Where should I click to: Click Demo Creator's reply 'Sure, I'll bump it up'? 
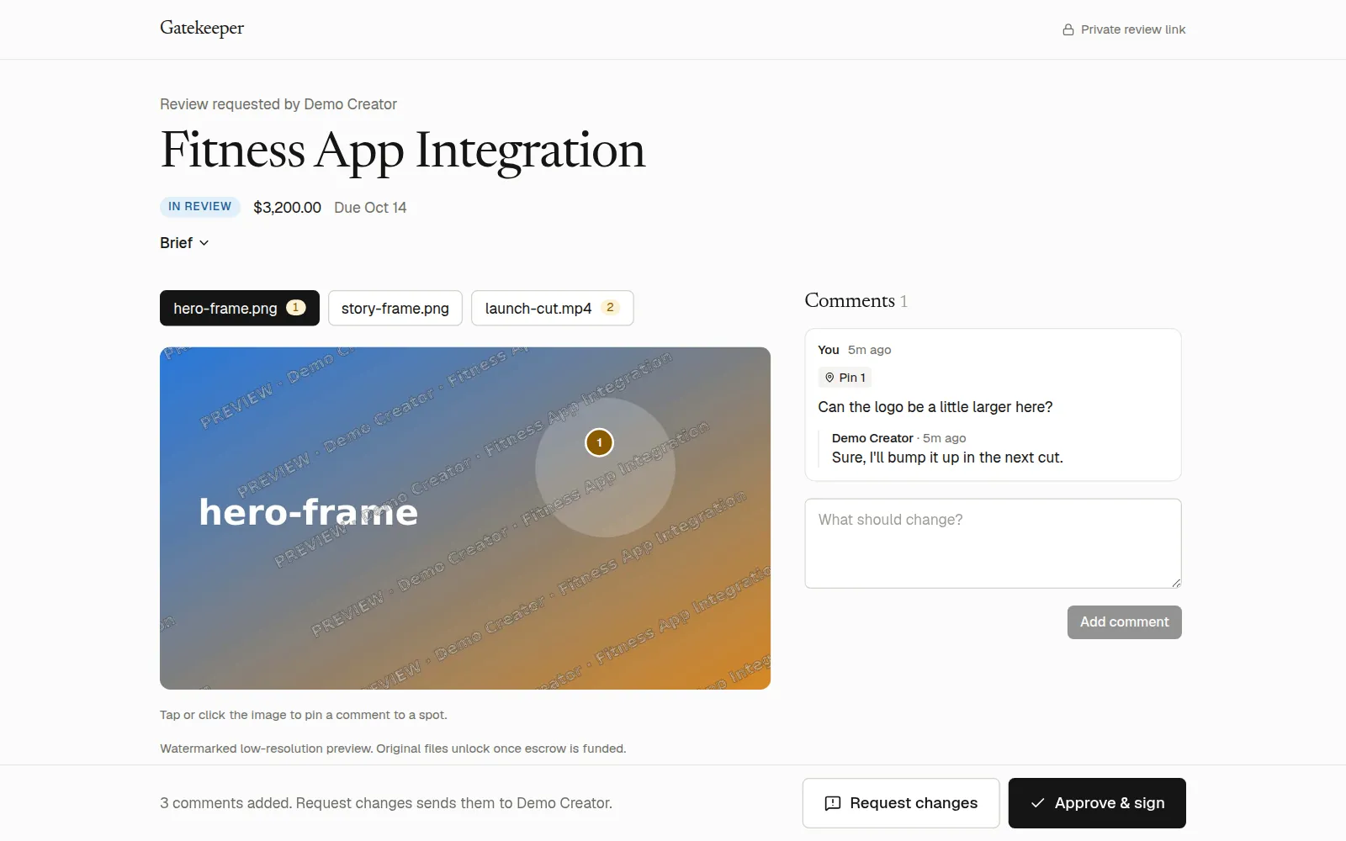point(947,458)
